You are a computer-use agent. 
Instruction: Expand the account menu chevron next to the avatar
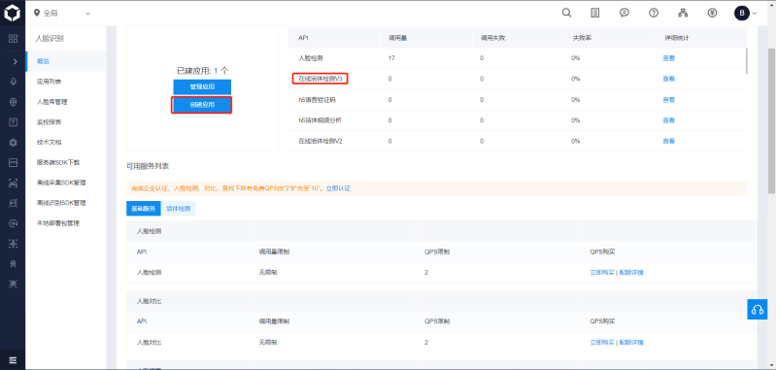755,14
